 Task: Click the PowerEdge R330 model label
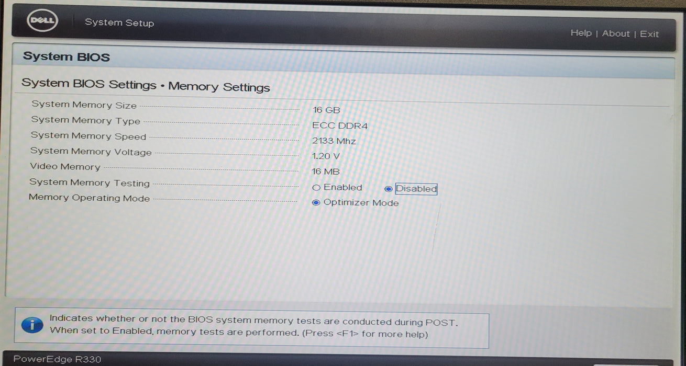tap(57, 359)
